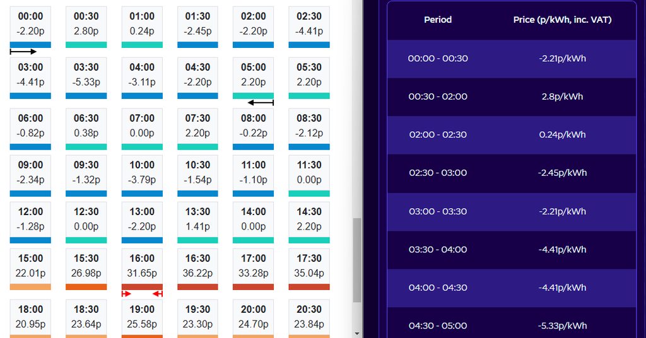Click the red right arrow under 16:00
The height and width of the screenshot is (338, 646).
pos(126,294)
